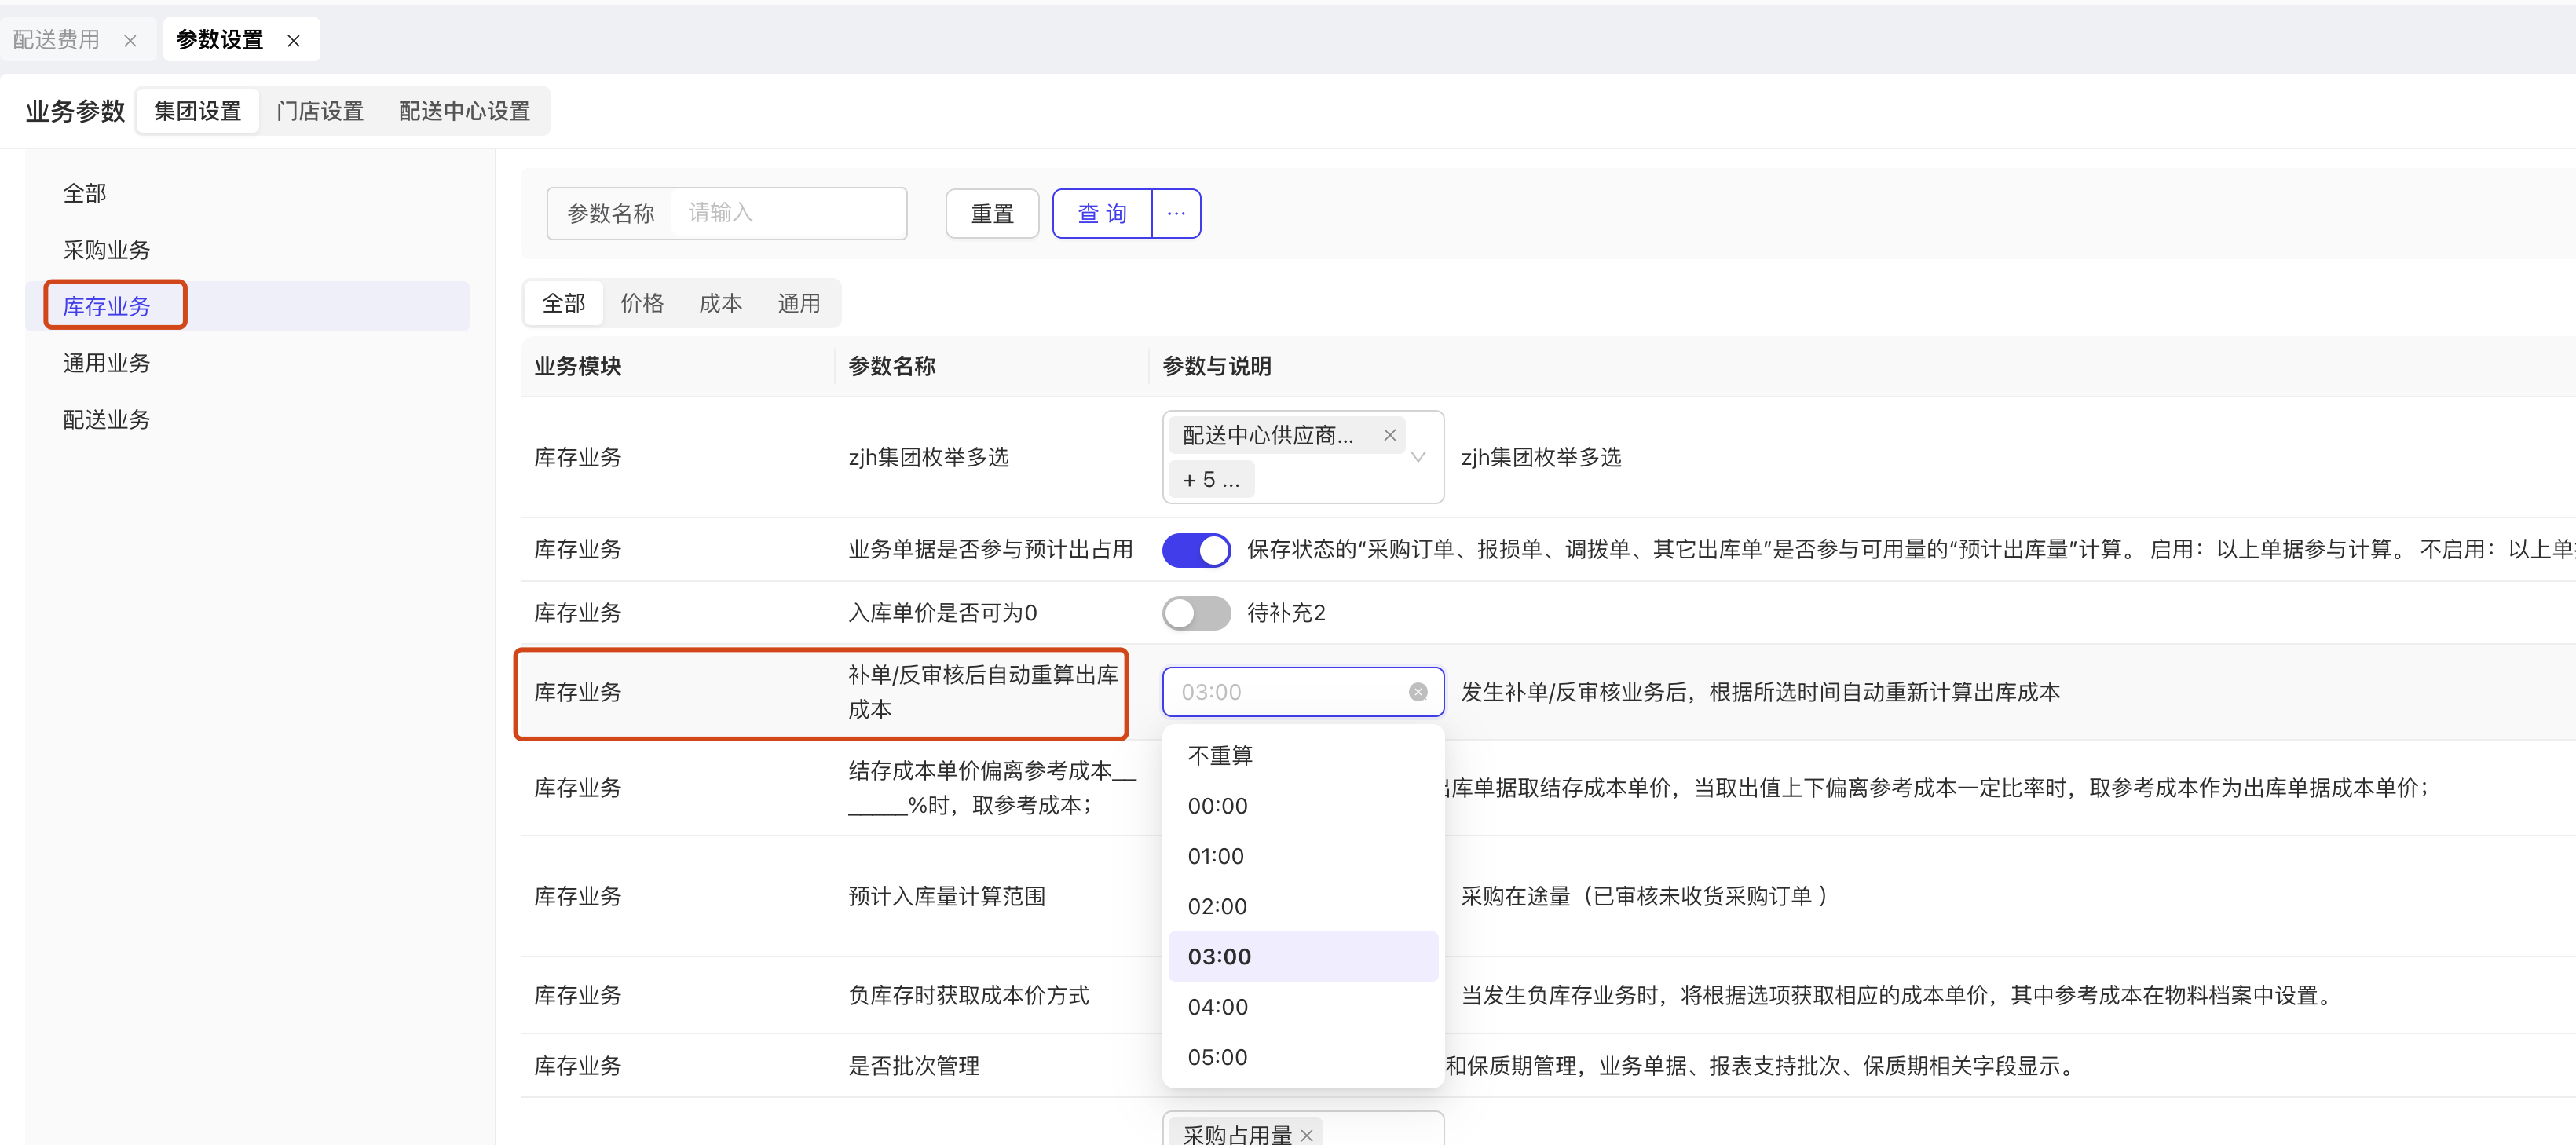Clear the 03:00 time selection

tap(1417, 692)
